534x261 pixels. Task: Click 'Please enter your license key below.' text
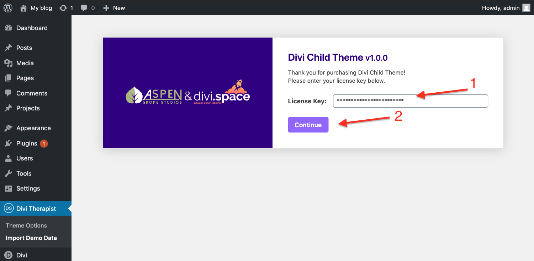point(337,81)
